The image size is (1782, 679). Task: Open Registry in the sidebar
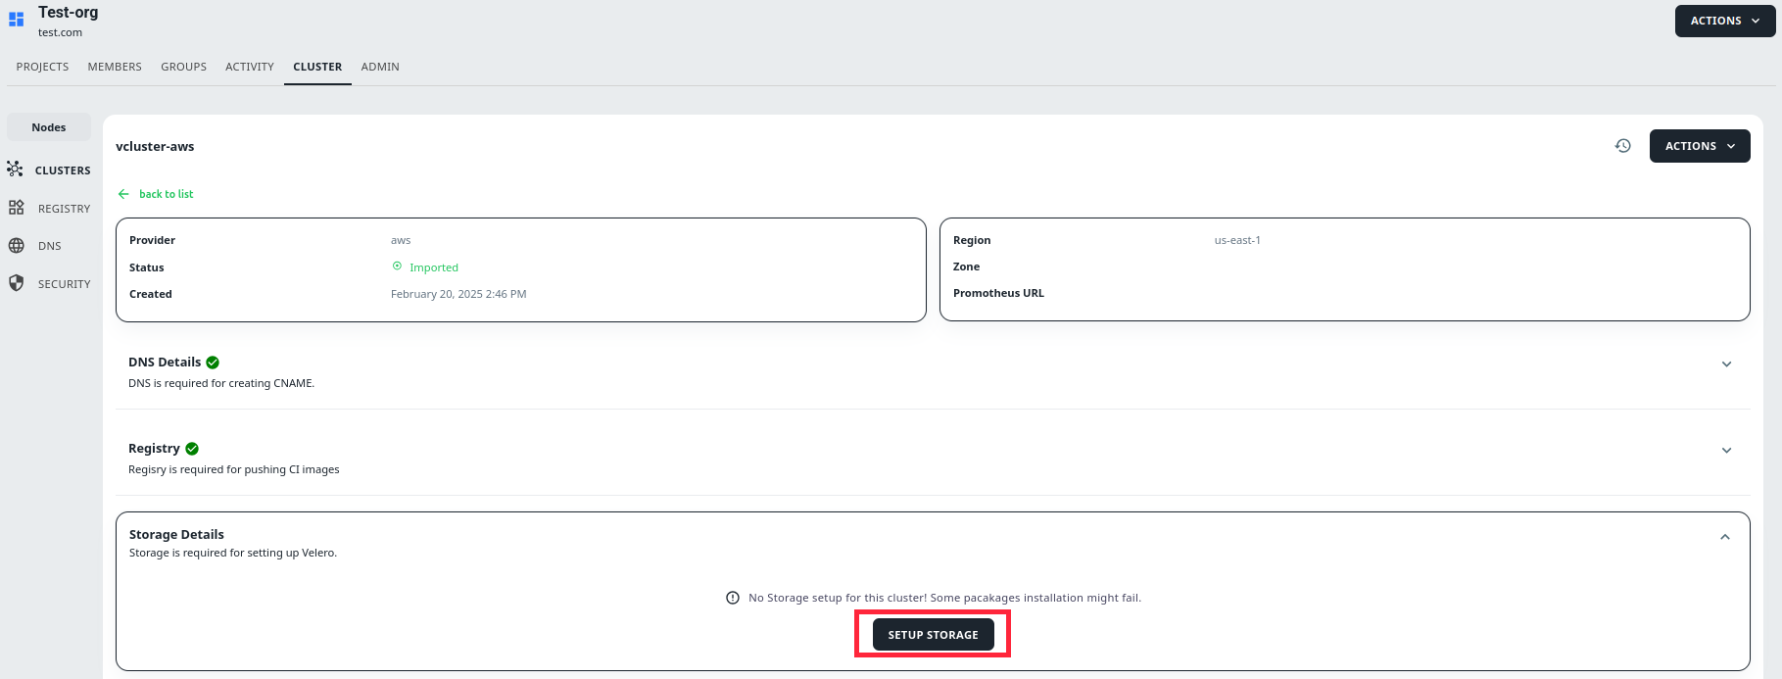(64, 209)
